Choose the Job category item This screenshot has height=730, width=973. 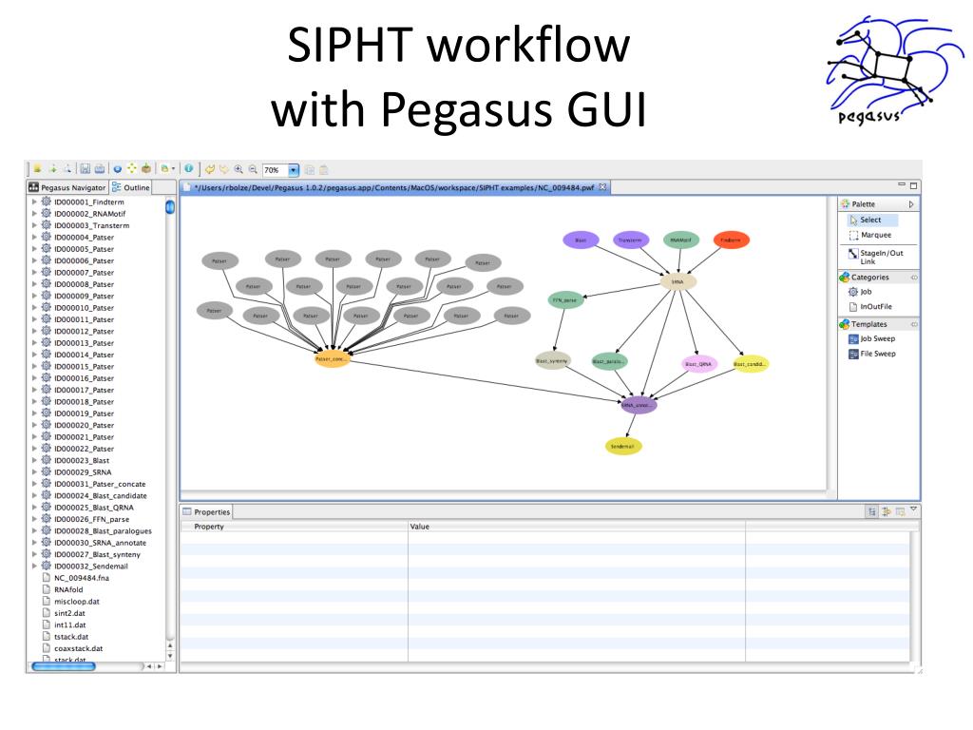860,292
